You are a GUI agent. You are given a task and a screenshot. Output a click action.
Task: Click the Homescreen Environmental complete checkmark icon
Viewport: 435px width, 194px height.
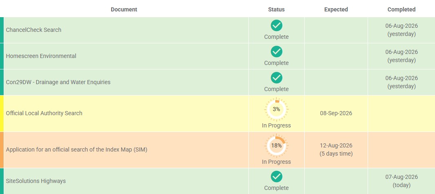point(276,51)
